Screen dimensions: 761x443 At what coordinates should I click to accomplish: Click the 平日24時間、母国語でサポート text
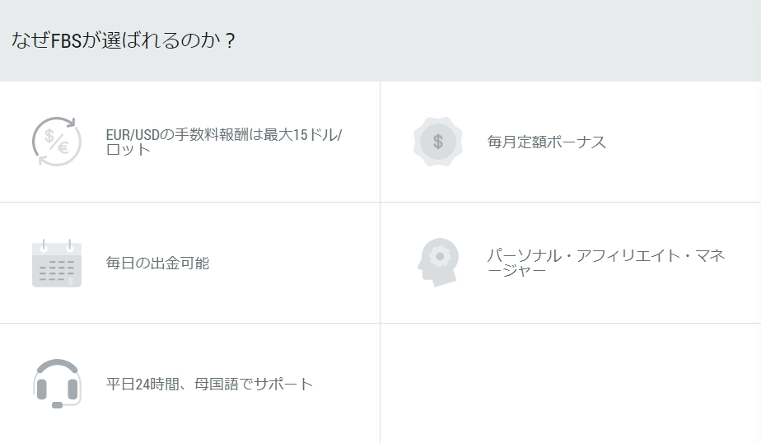(210, 385)
